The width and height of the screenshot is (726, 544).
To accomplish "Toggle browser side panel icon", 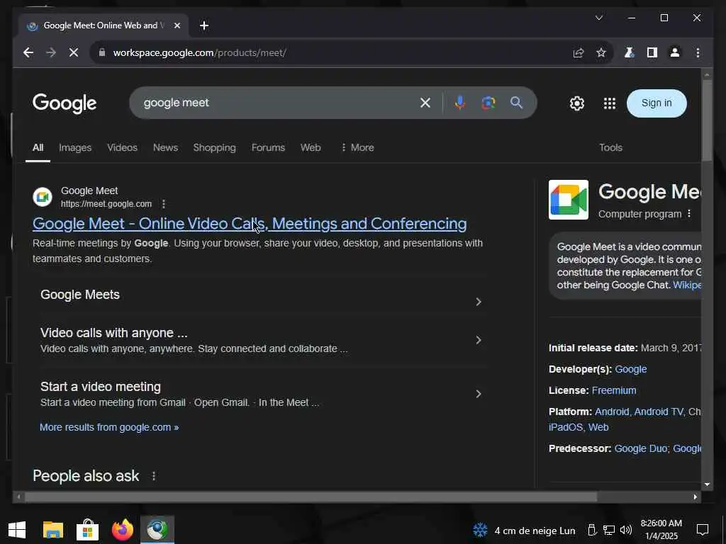I will click(x=652, y=52).
